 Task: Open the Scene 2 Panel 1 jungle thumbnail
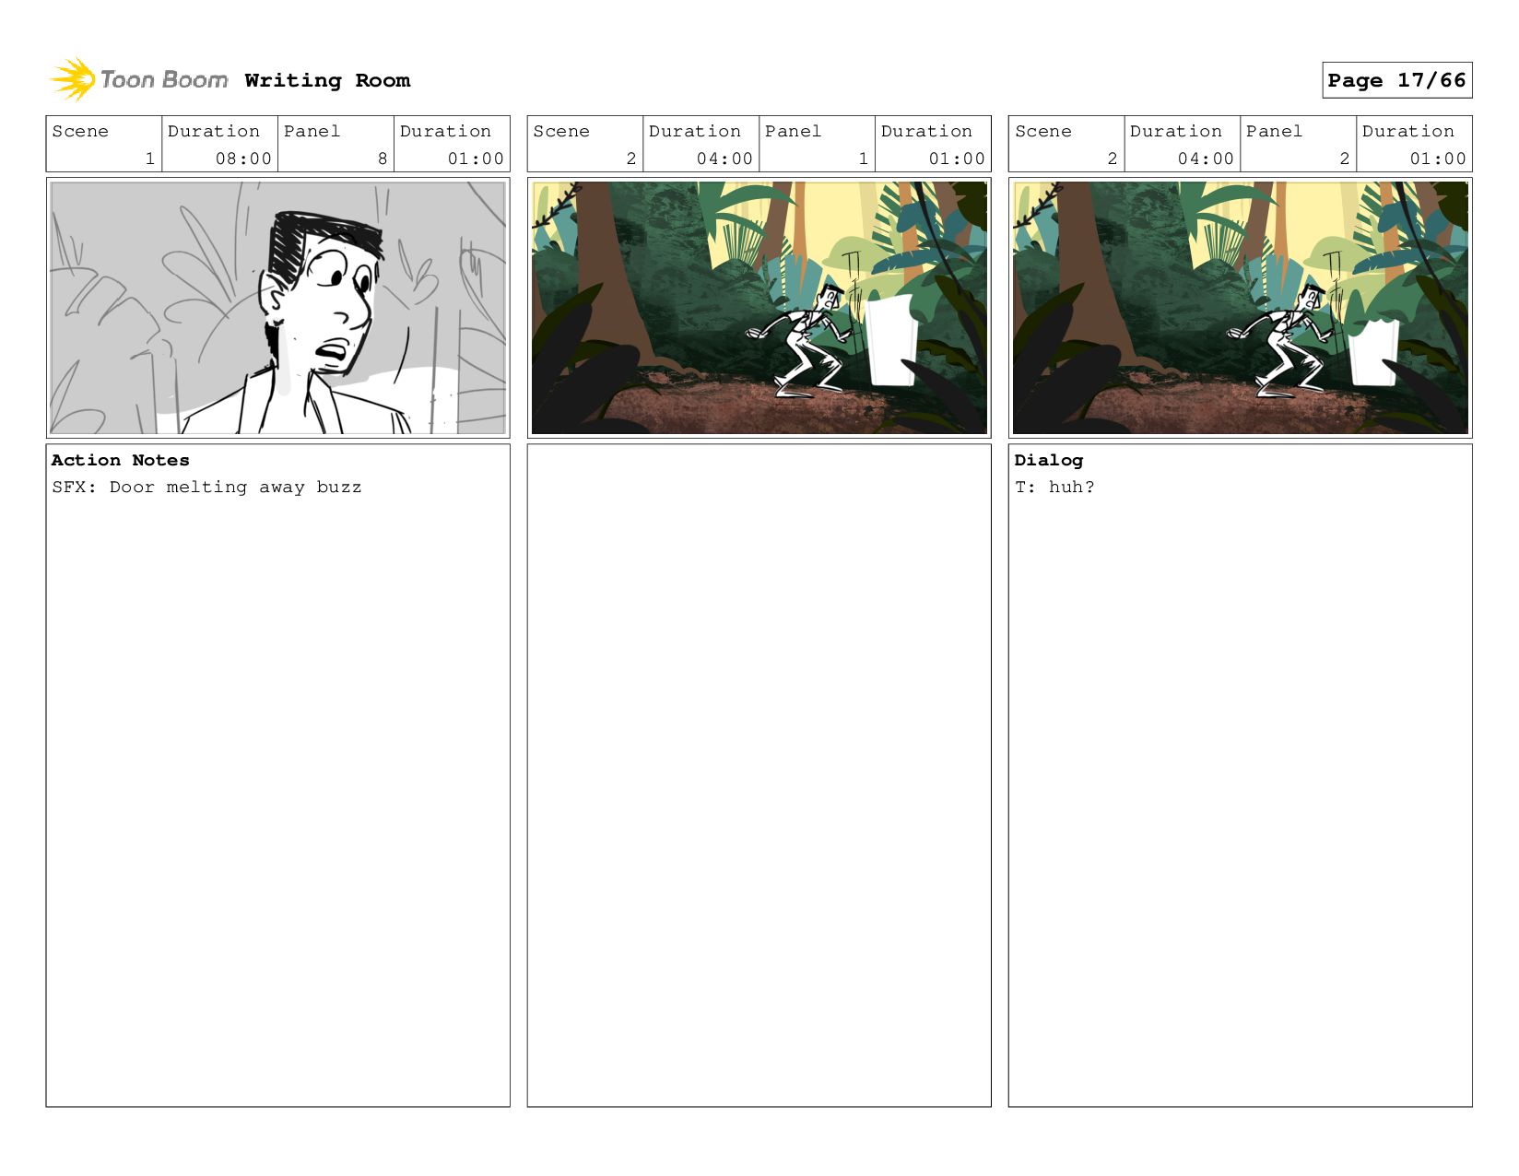(x=759, y=308)
